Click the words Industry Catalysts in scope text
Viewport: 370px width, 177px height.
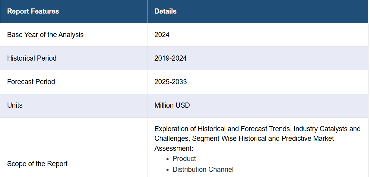(321, 129)
